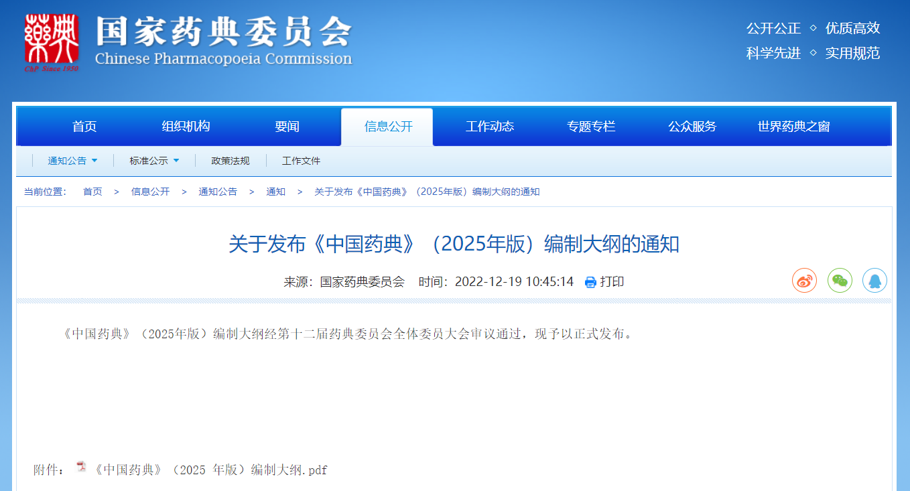Expand the 标准公示 dropdown arrow
The image size is (910, 491).
pyautogui.click(x=176, y=161)
